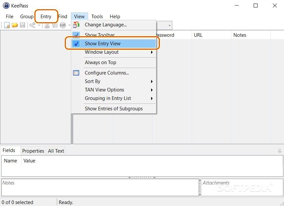Expand the Sort By submenu
The height and width of the screenshot is (206, 284).
114,81
